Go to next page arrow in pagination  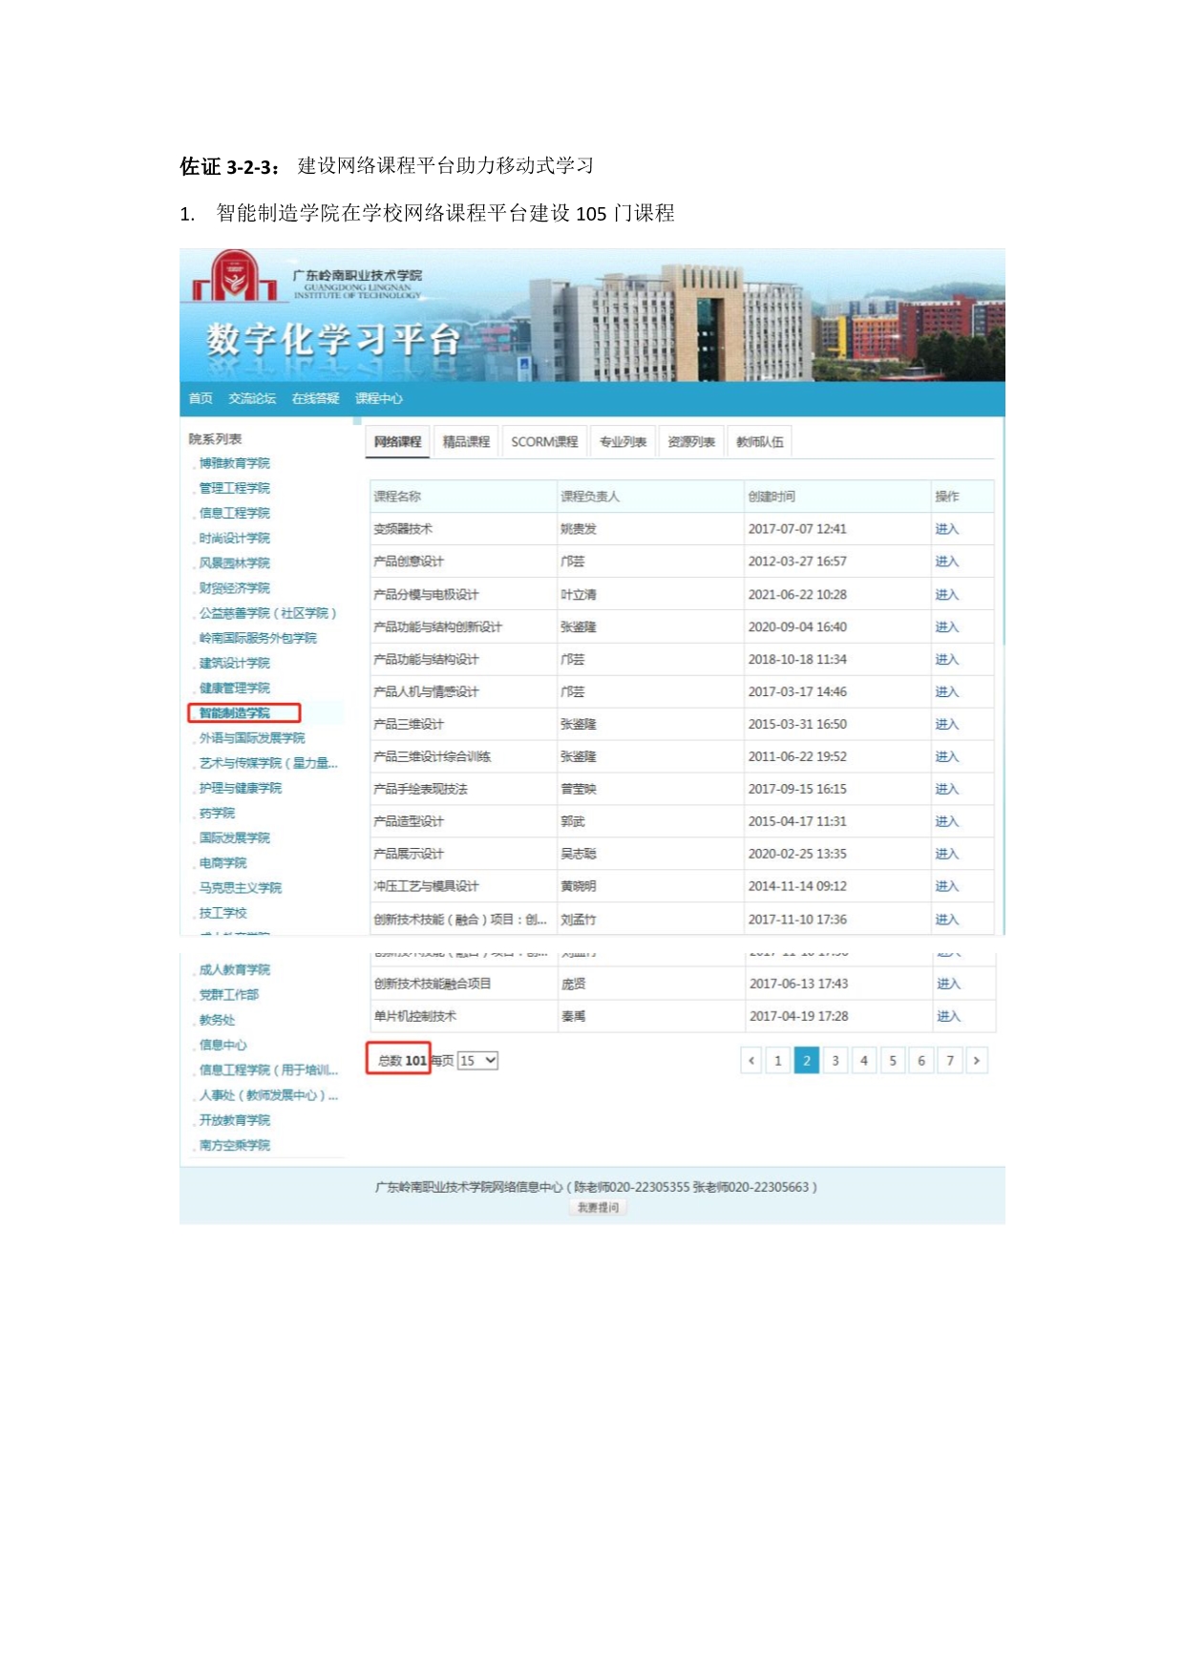point(976,1061)
